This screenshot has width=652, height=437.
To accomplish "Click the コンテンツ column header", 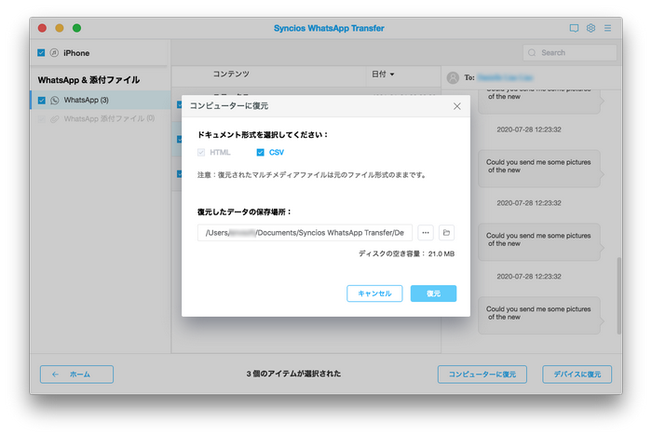I will (x=231, y=74).
